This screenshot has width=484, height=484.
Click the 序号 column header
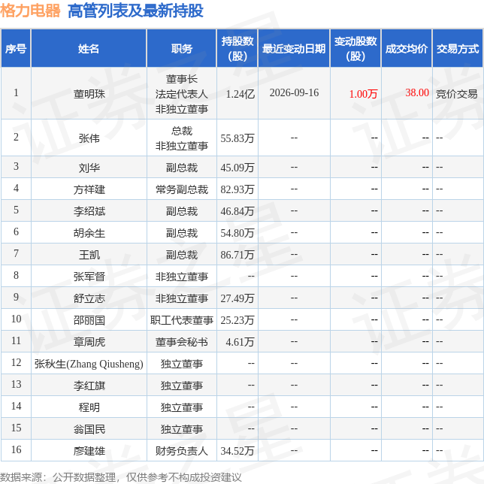pos(16,48)
